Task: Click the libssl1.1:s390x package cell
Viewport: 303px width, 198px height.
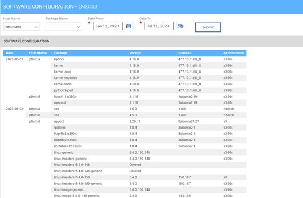Action: click(65, 97)
